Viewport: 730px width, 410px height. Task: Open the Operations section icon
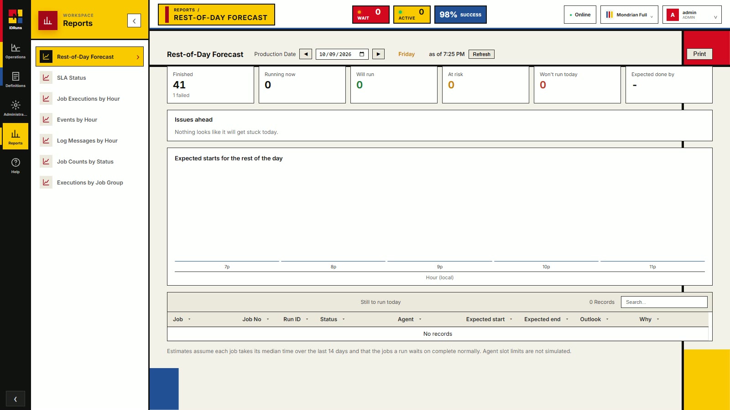[16, 48]
